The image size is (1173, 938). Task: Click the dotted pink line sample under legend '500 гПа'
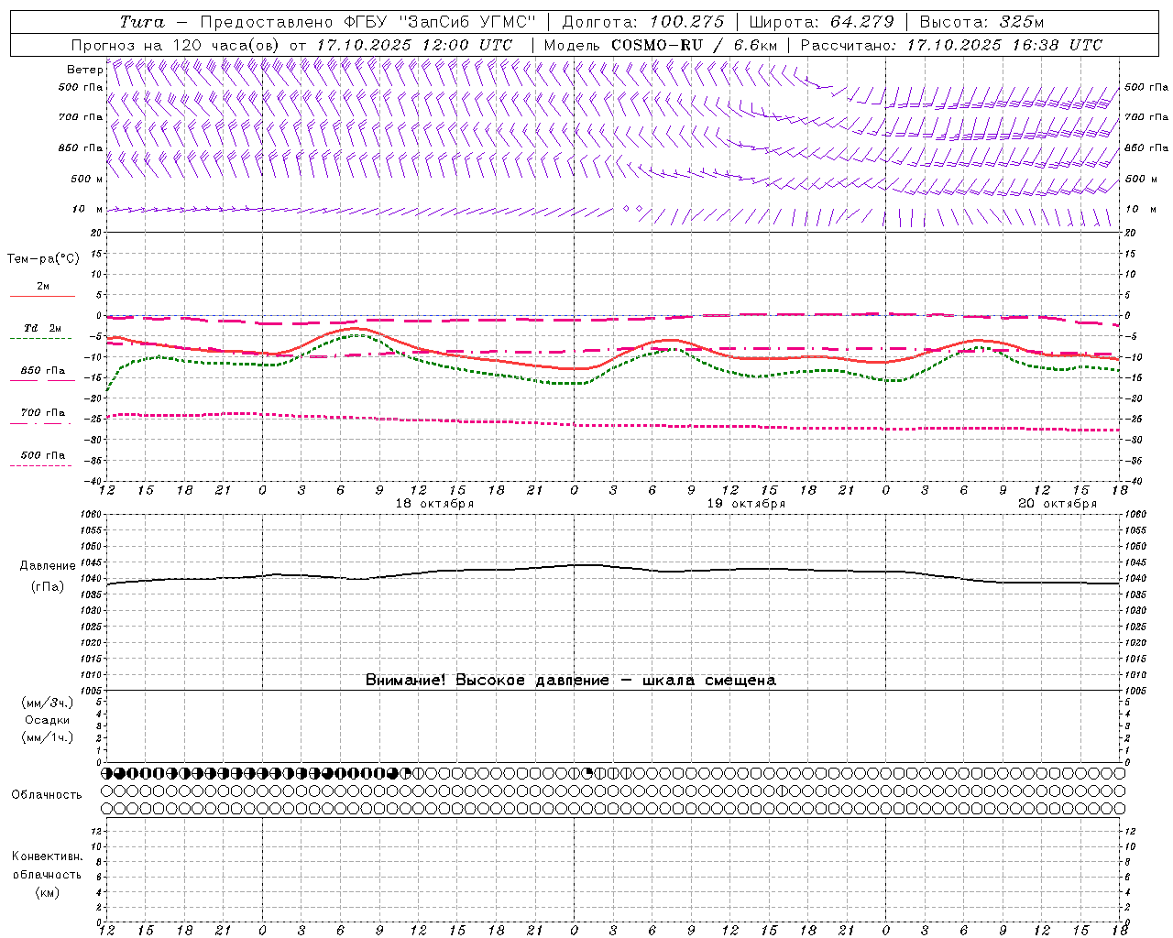[x=40, y=465]
